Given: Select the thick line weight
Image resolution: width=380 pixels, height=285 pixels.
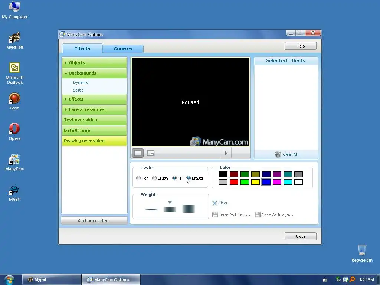Looking at the screenshot, I should tap(189, 209).
